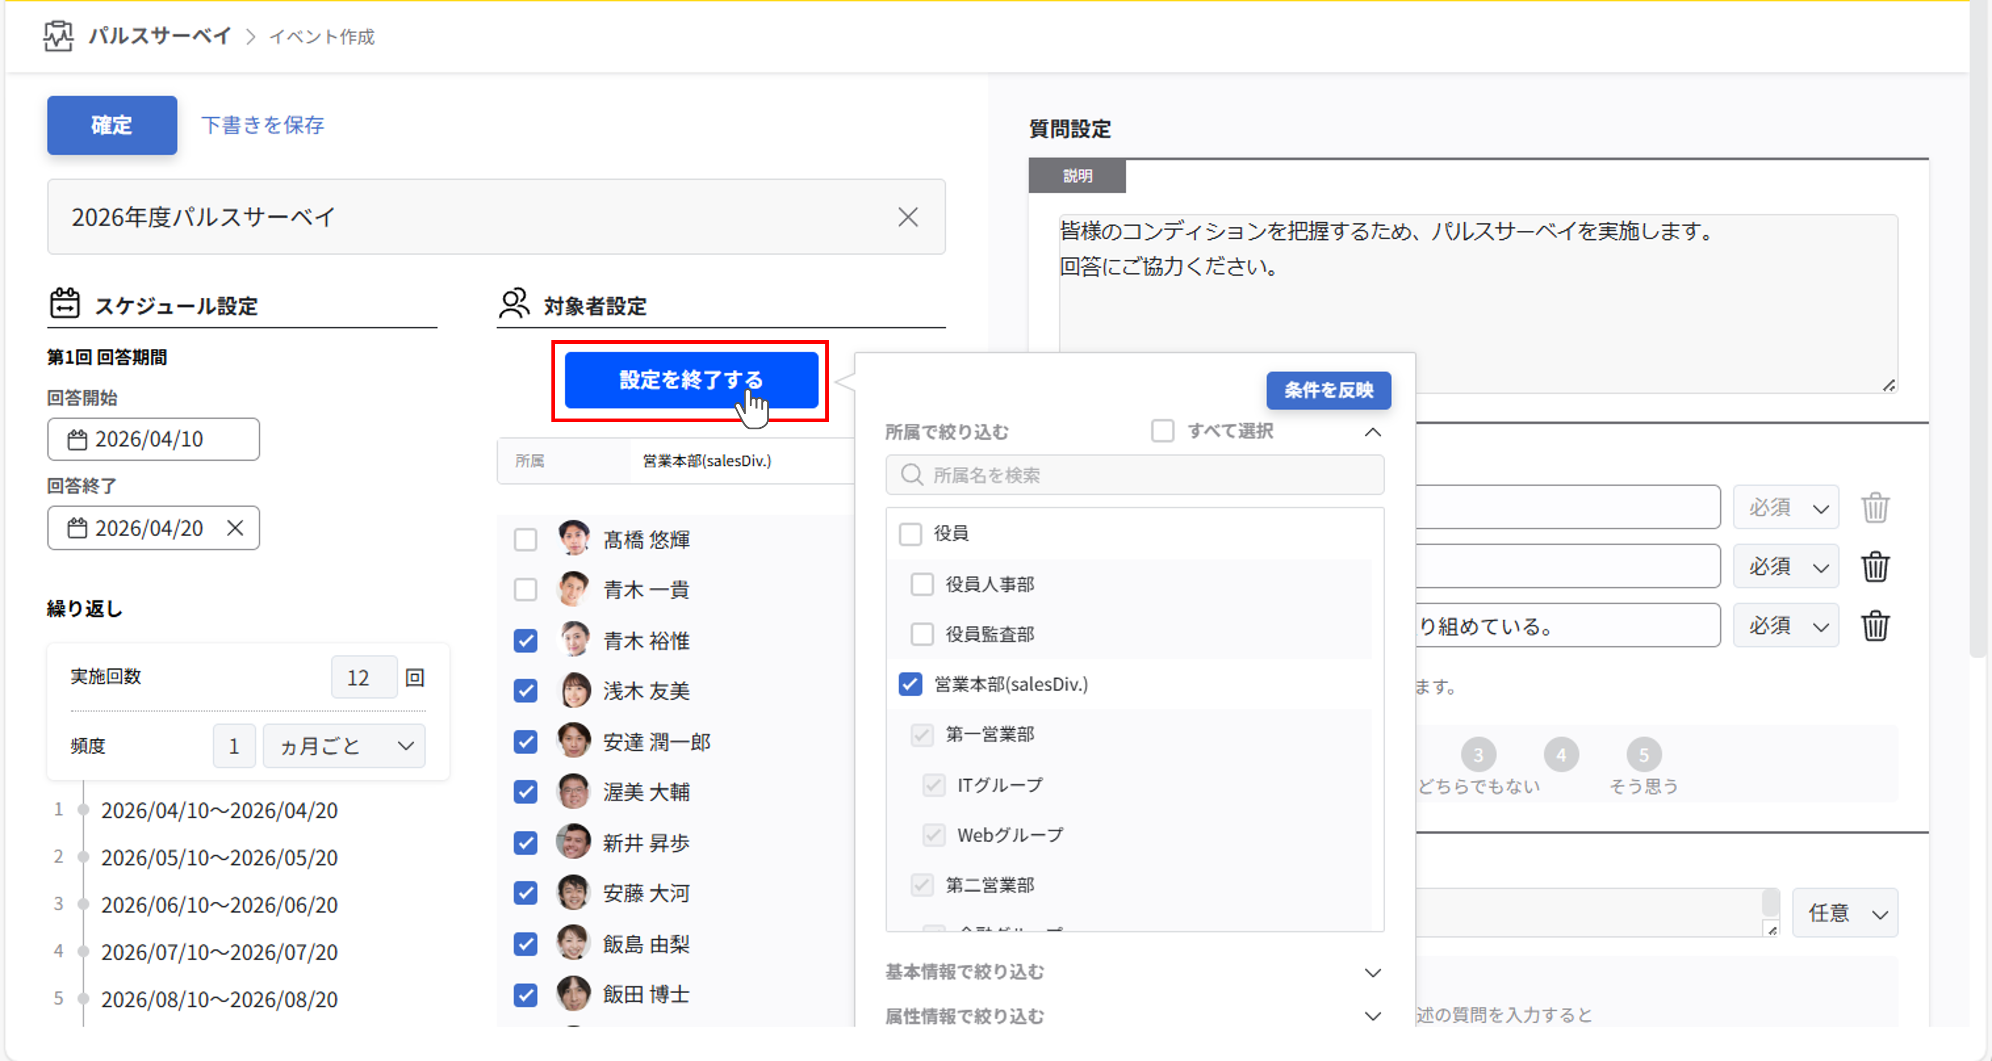1992x1061 pixels.
Task: Click the 確定 button
Action: (x=111, y=125)
